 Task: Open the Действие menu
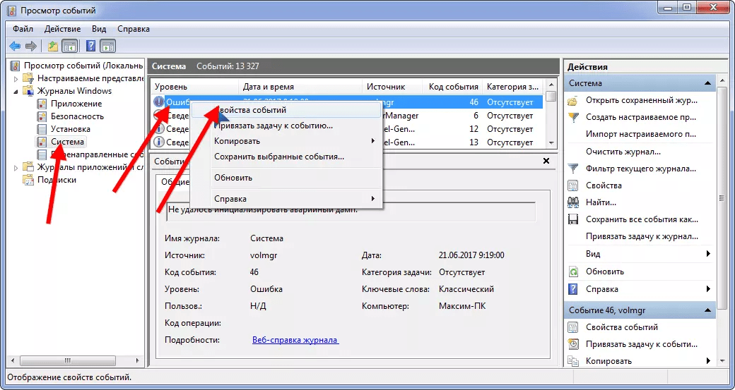62,29
